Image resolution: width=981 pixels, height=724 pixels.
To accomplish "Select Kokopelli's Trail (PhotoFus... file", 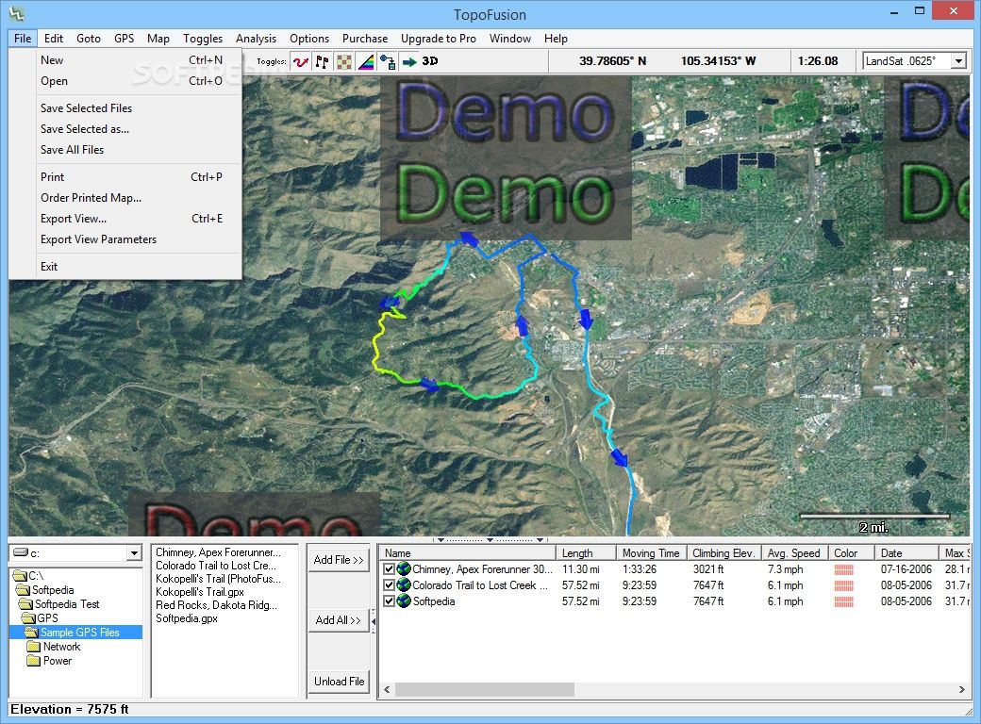I will pos(218,578).
